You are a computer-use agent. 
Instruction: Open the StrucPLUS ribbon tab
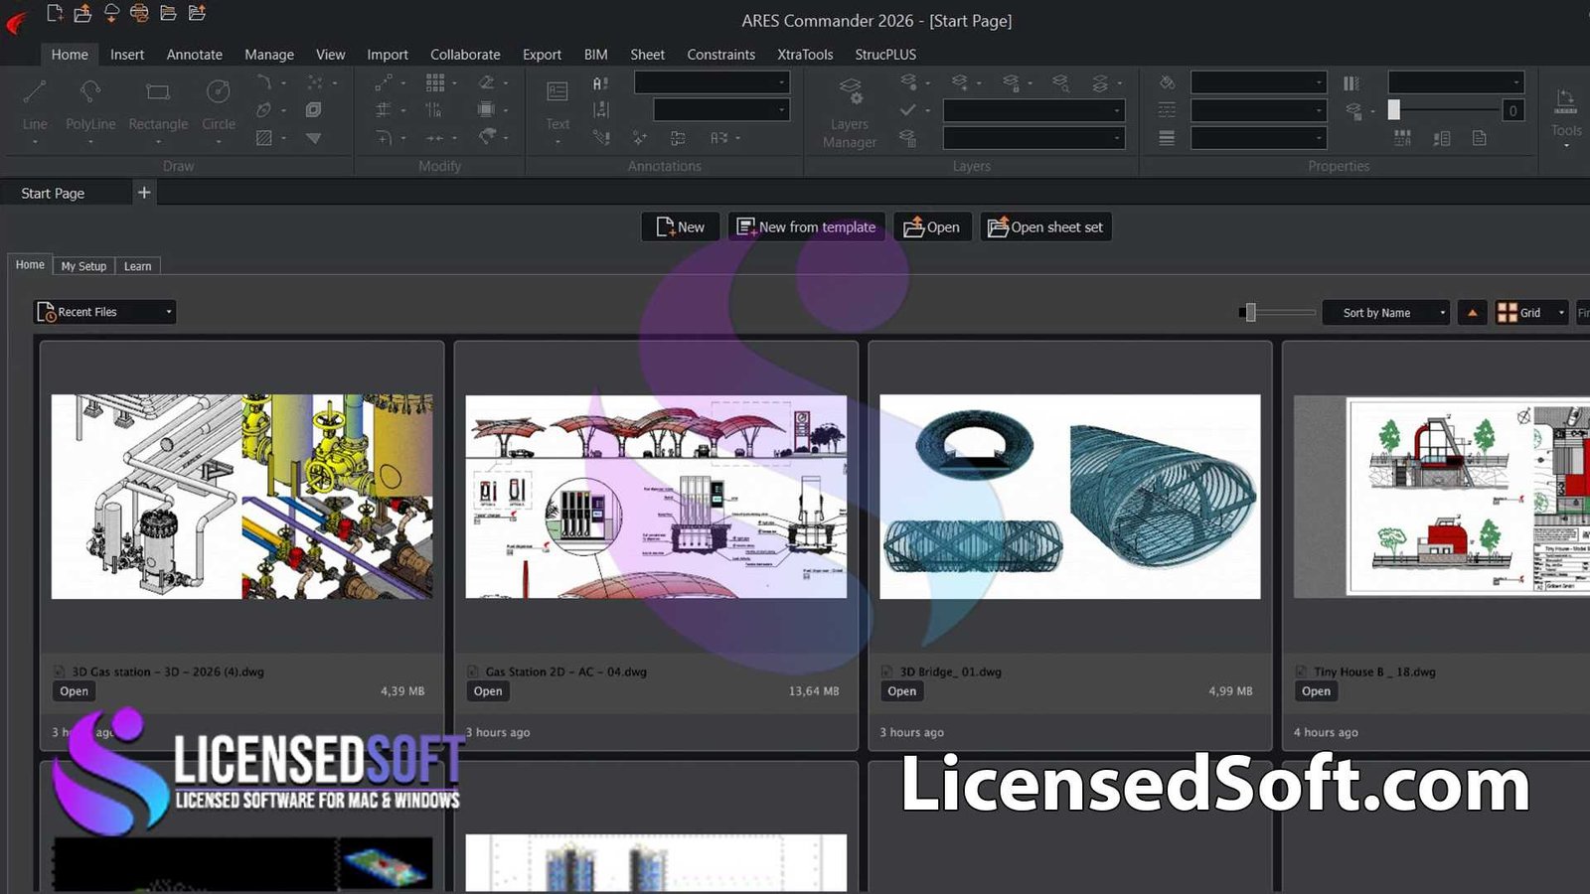point(885,55)
